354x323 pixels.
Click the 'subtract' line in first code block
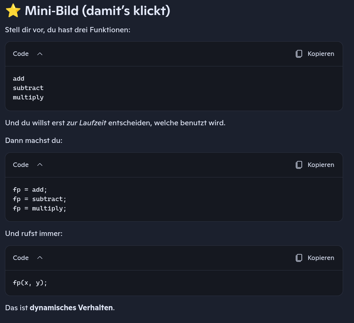click(28, 88)
